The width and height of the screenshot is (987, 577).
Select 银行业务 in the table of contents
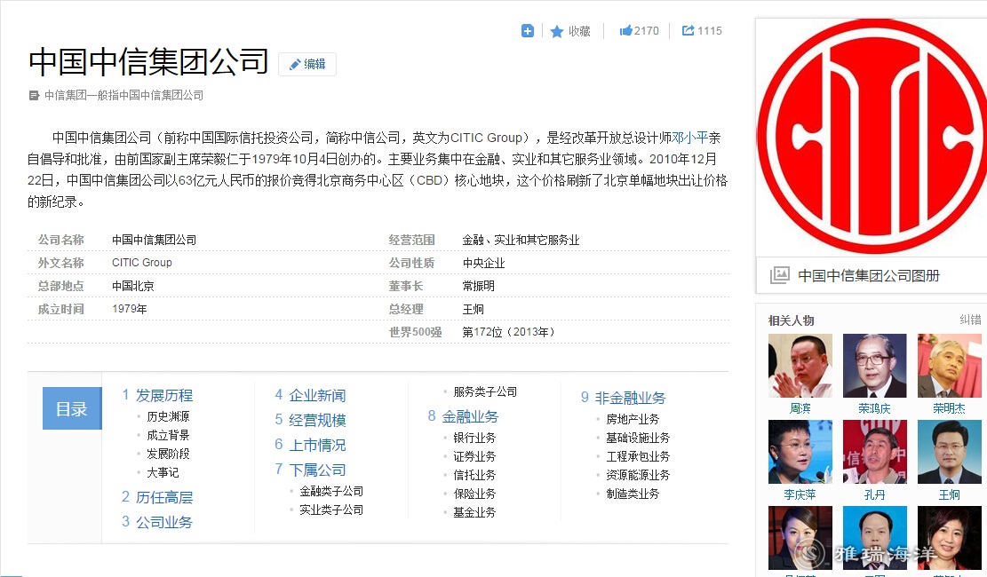tap(474, 438)
